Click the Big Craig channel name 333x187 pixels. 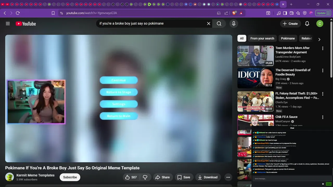point(281,79)
